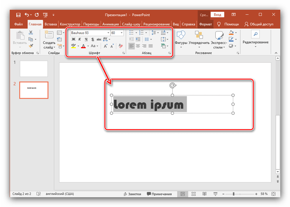Screen dimensions: 290x207
Task: Click Shape Fill paint bucket icon
Action: click(x=231, y=33)
